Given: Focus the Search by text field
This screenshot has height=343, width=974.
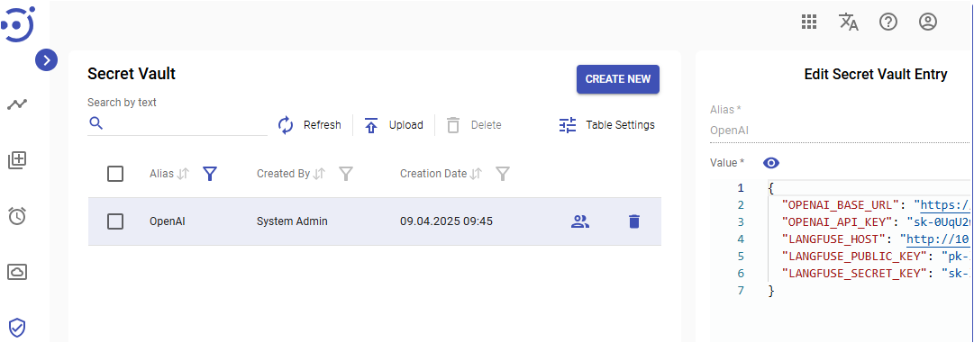Looking at the screenshot, I should 177,124.
